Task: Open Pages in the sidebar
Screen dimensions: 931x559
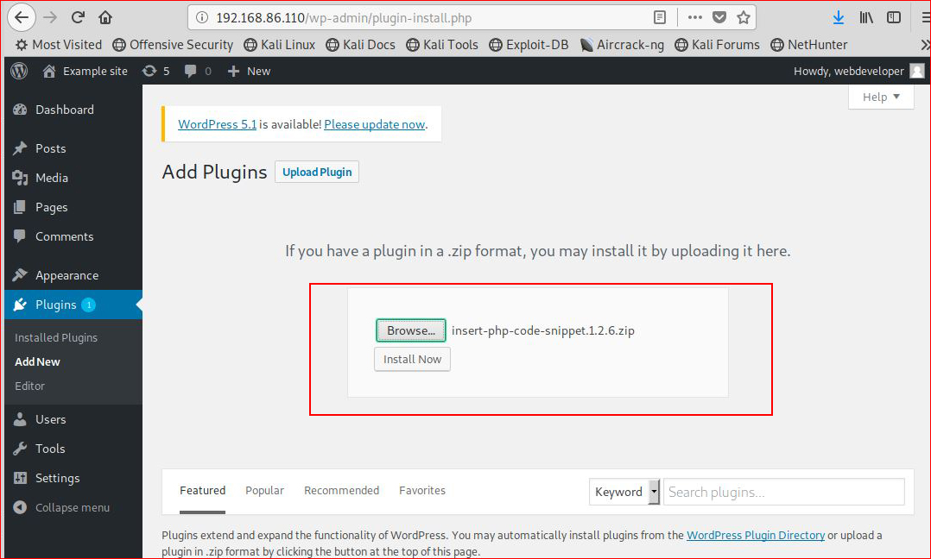Action: [x=51, y=208]
